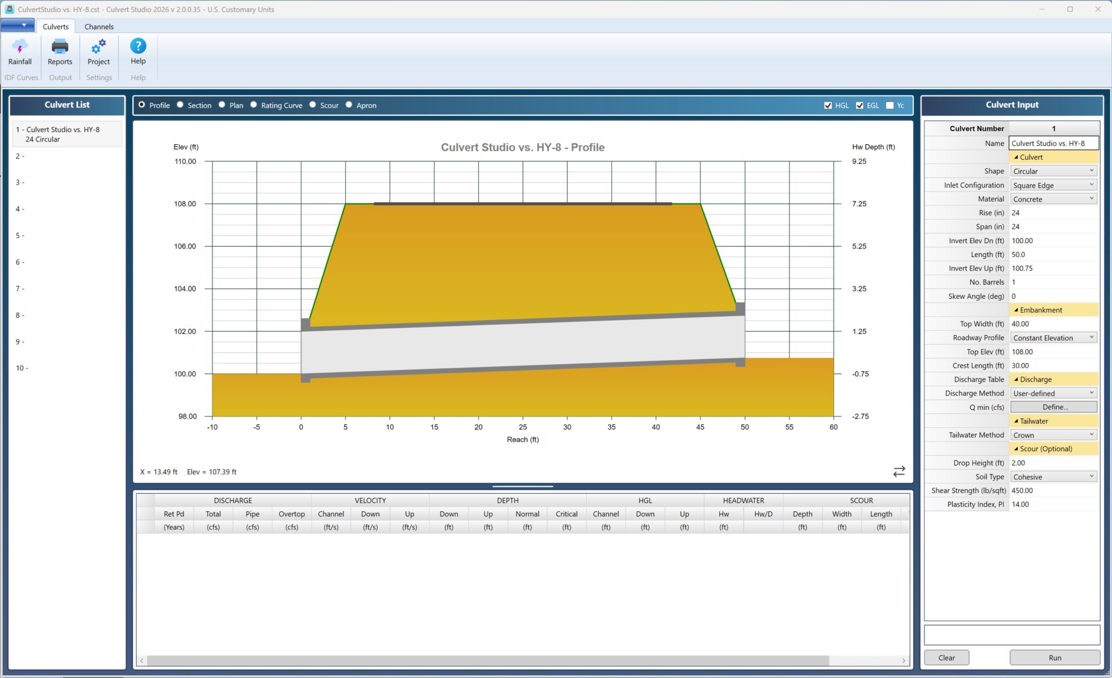1112x678 pixels.
Task: Click the scrollbar left arrow in results table
Action: coord(142,661)
